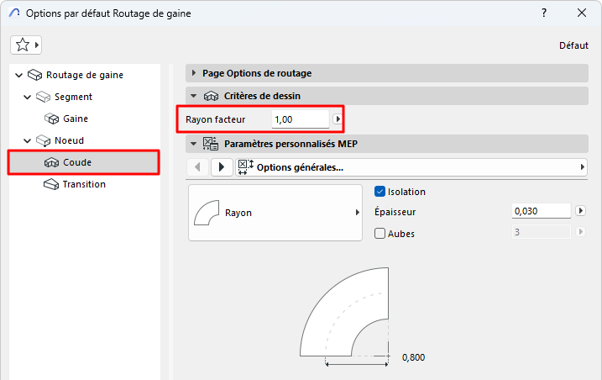
Task: Click the Coude elbow icon in tree
Action: pos(51,162)
